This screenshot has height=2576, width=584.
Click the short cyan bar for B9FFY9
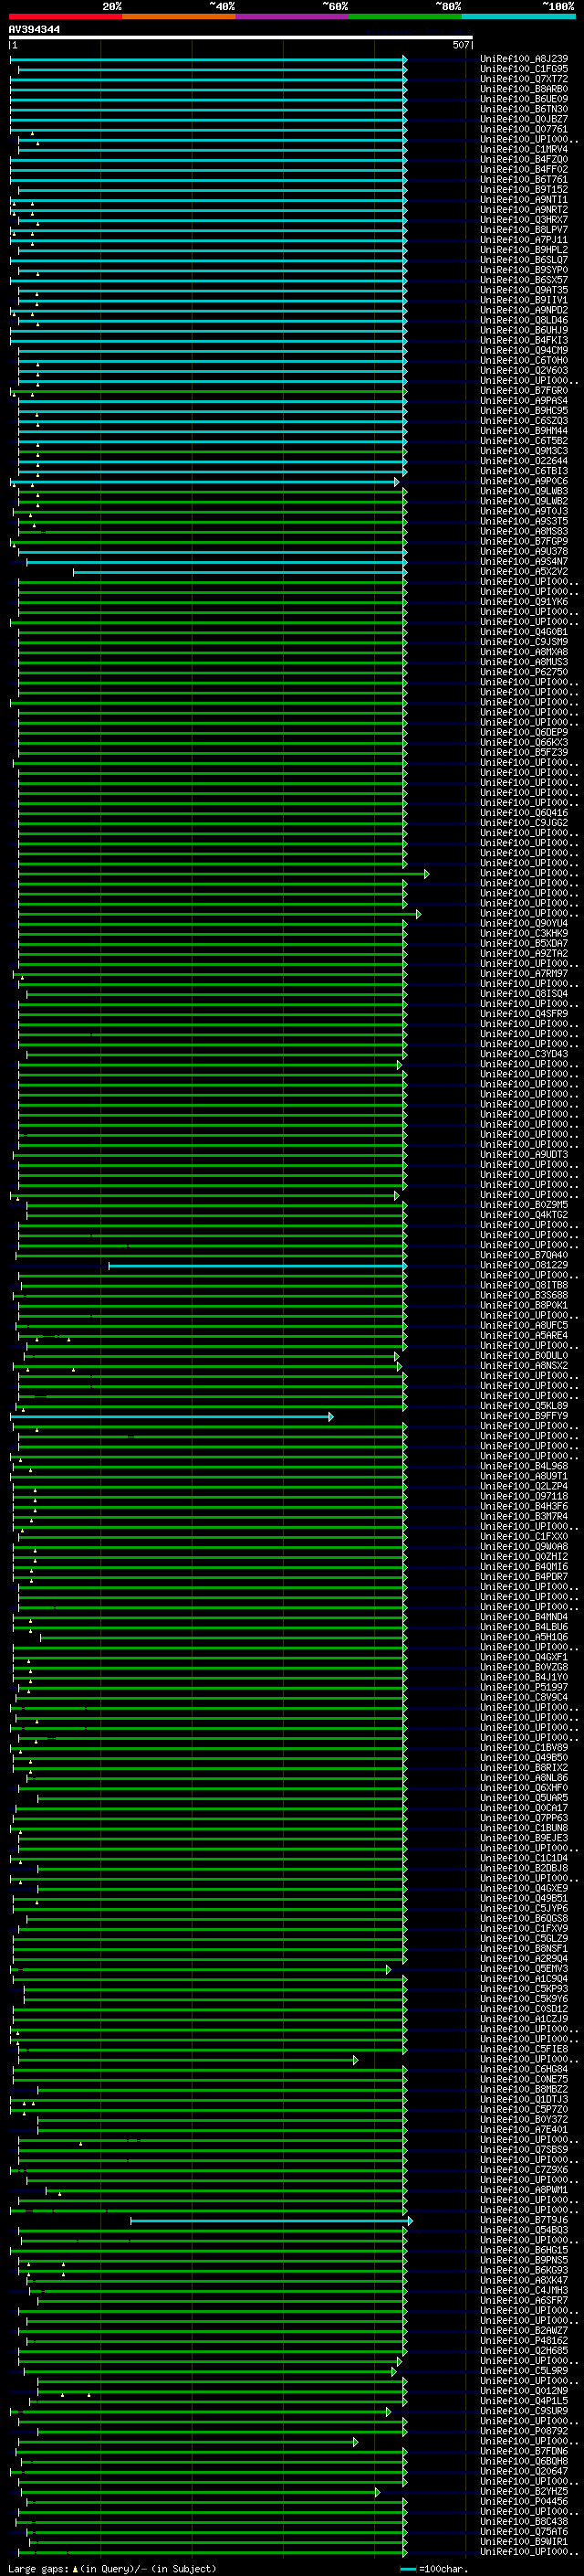(x=171, y=1416)
